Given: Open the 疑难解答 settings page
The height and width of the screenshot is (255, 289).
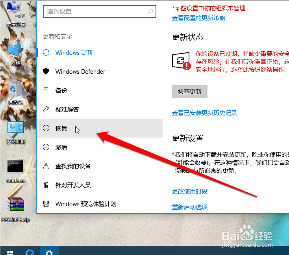Looking at the screenshot, I should coord(100,109).
